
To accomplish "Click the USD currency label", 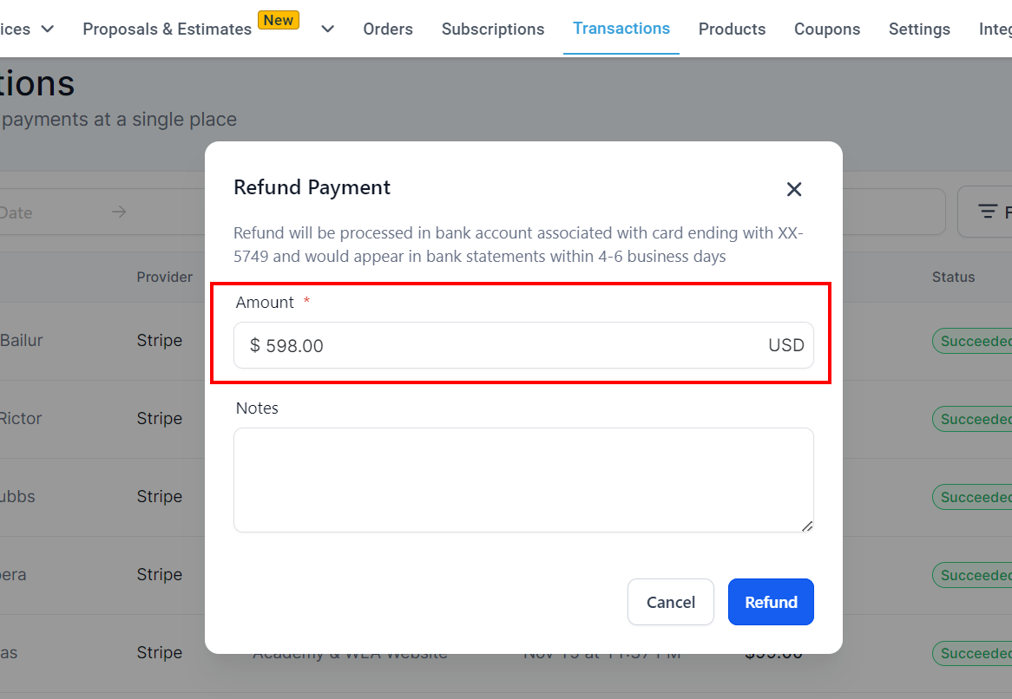I will (x=786, y=345).
